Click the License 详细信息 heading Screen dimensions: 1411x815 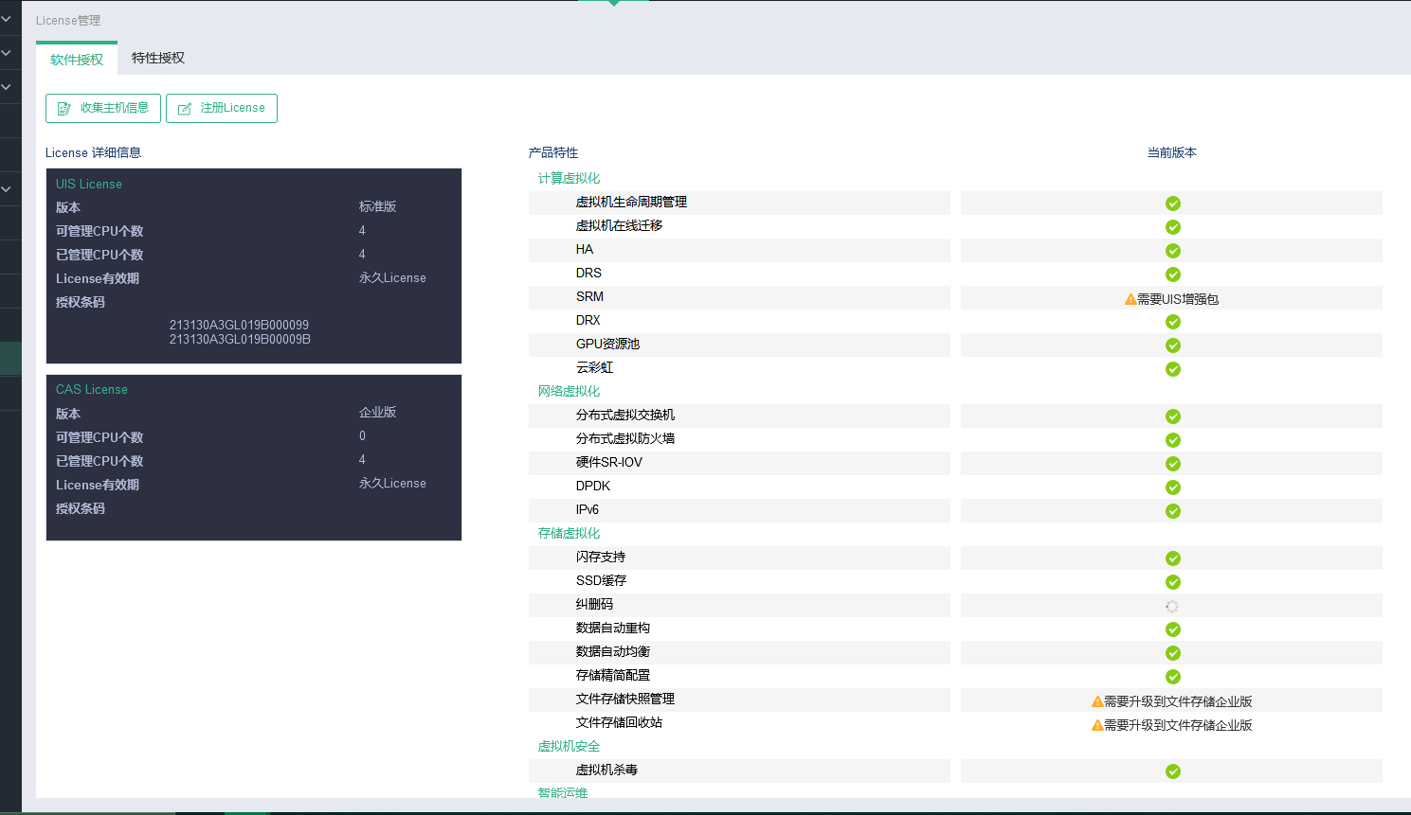click(x=93, y=152)
